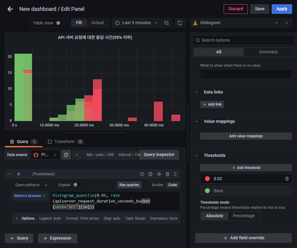
Task: Collapse options pane with right chevron
Action: 287,23
